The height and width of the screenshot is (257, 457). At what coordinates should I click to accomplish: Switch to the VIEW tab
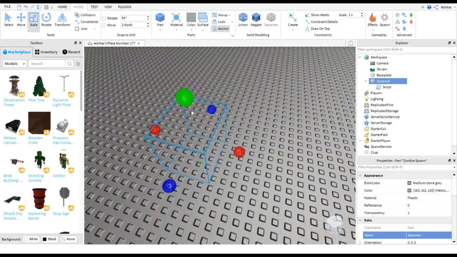click(108, 7)
